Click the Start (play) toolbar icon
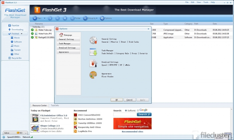The height and width of the screenshot is (140, 234). coord(50,18)
